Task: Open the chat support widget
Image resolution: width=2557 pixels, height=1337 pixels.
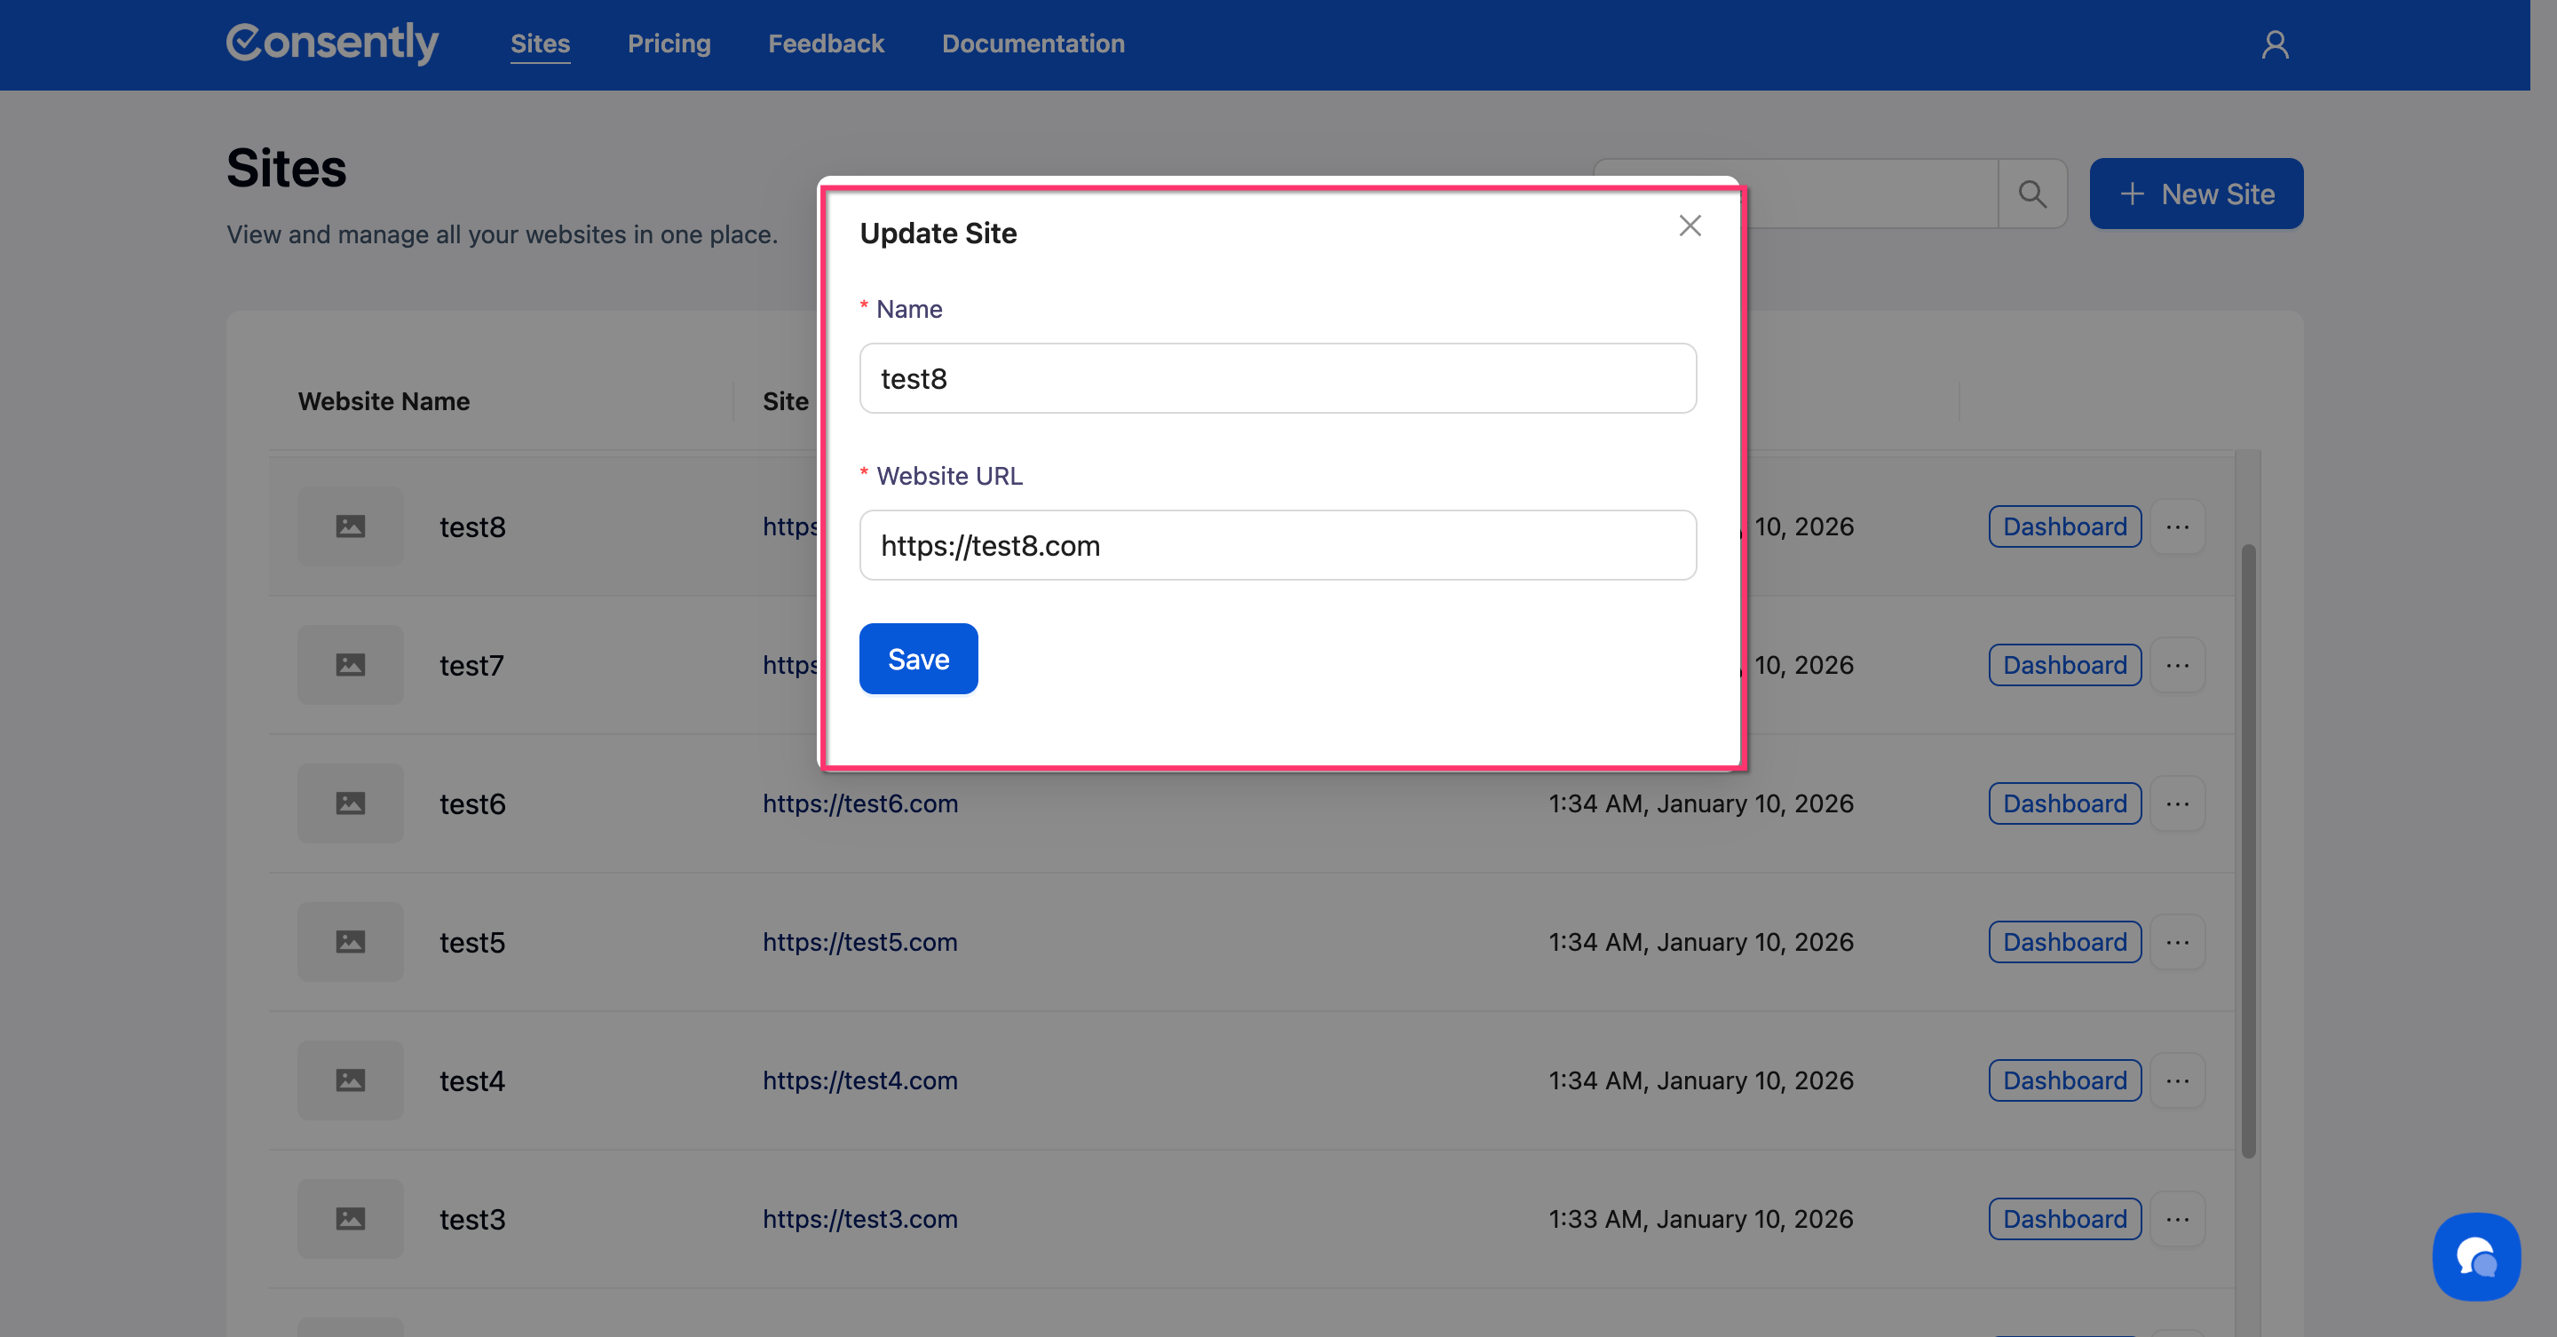Action: click(x=2475, y=1255)
